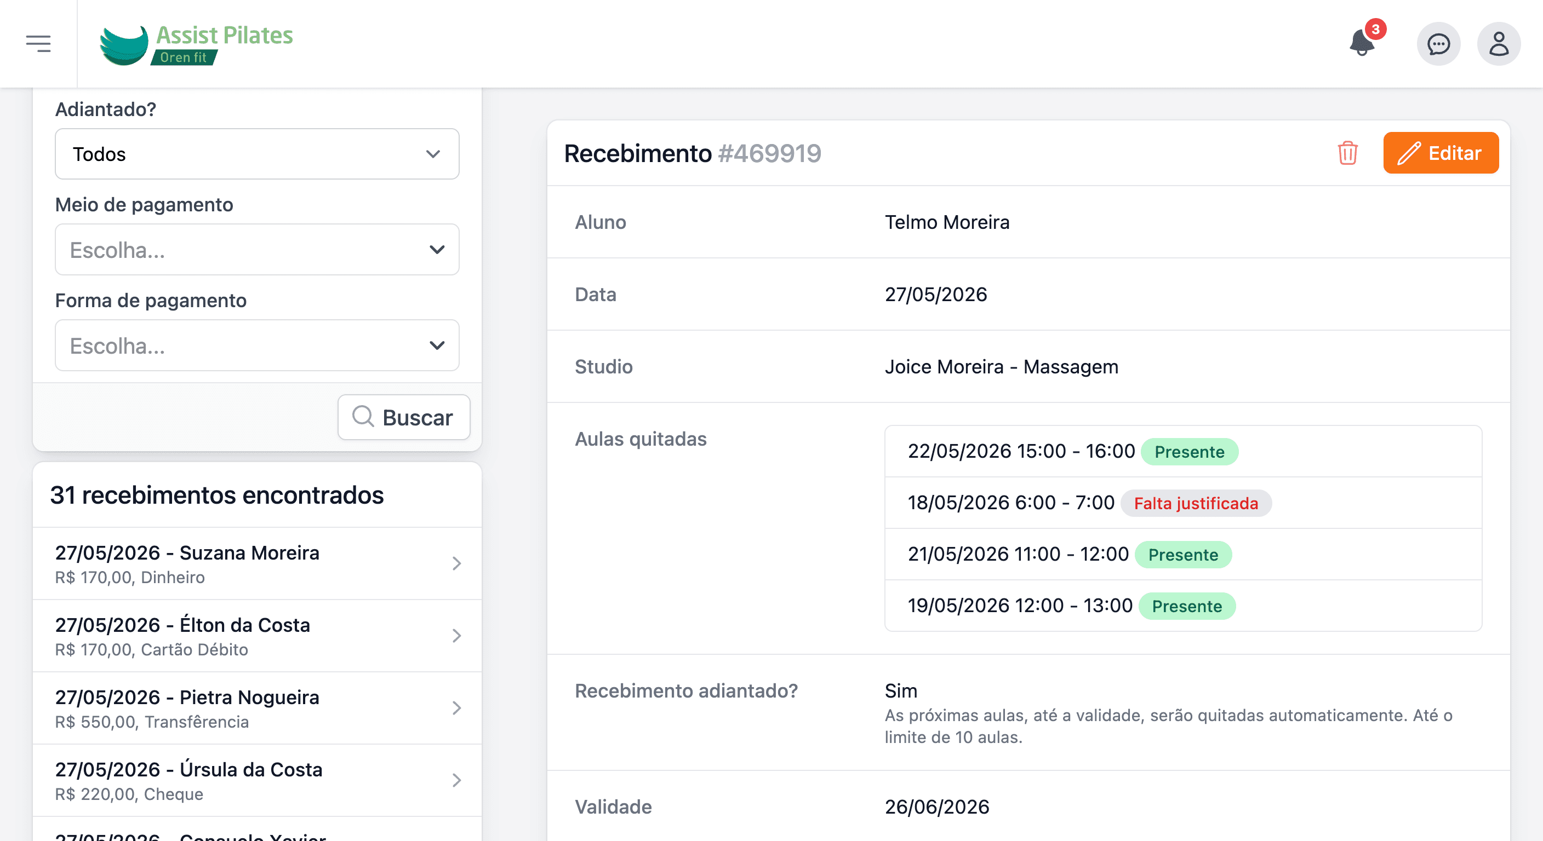Open Úrsula da Costa receipt row

coord(257,781)
